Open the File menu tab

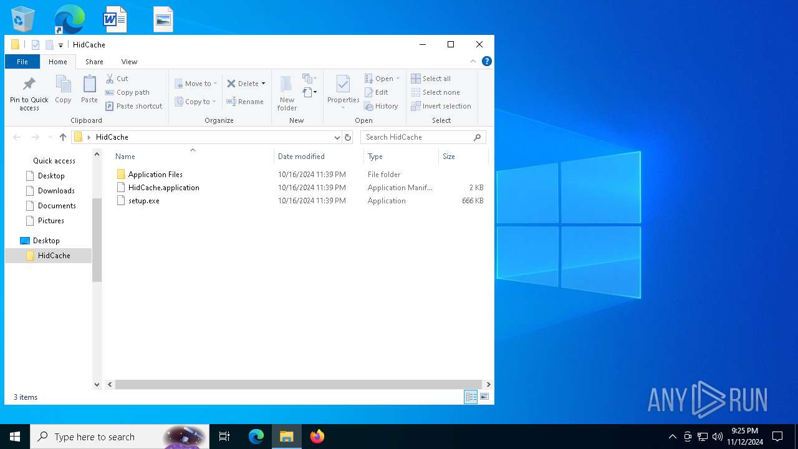(x=22, y=62)
